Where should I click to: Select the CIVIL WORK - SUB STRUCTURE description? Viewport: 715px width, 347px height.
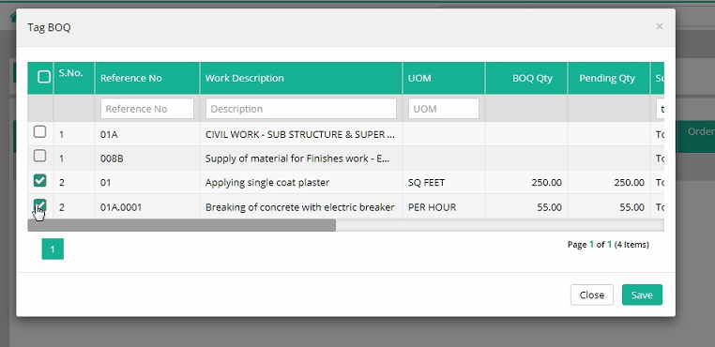[x=300, y=134]
